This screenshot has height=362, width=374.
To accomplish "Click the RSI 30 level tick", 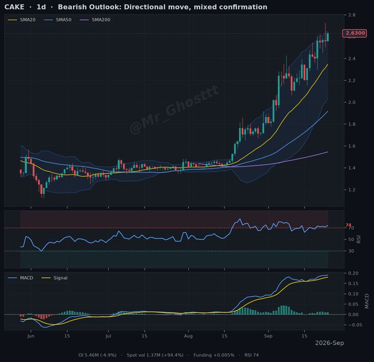I will (x=351, y=251).
